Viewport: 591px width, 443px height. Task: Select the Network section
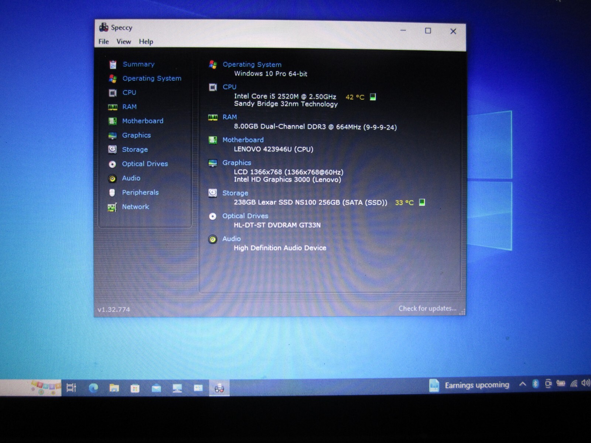pyautogui.click(x=136, y=207)
